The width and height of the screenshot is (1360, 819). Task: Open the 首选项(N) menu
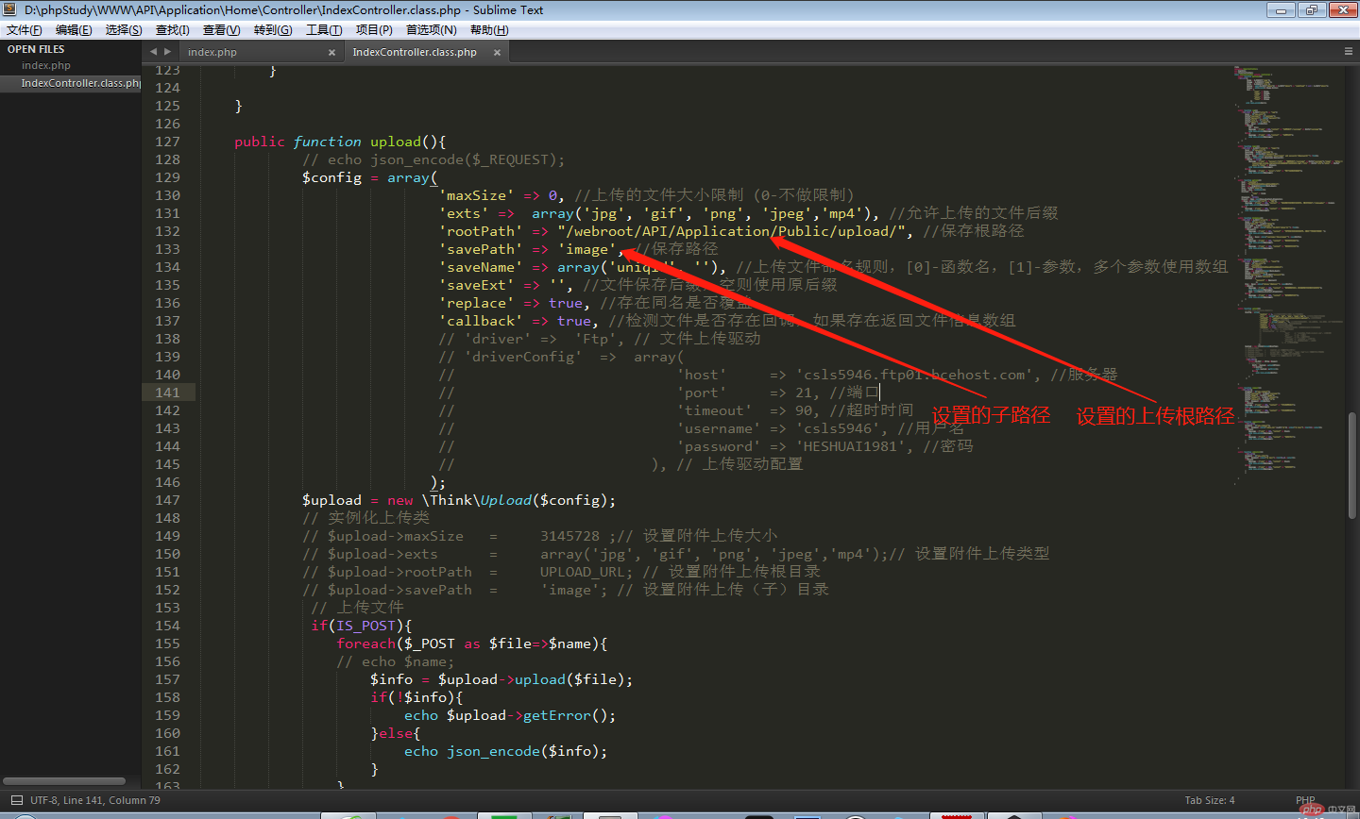[432, 29]
